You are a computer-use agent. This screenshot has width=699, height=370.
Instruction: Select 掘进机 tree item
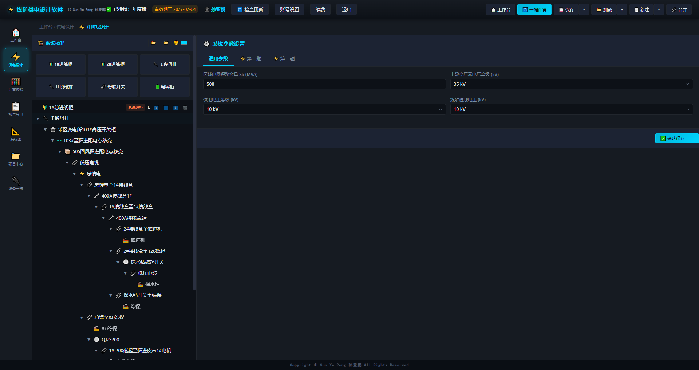138,240
